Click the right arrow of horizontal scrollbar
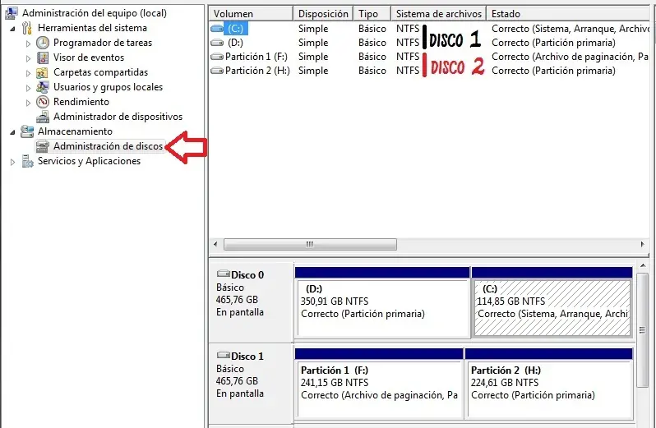 [x=642, y=244]
